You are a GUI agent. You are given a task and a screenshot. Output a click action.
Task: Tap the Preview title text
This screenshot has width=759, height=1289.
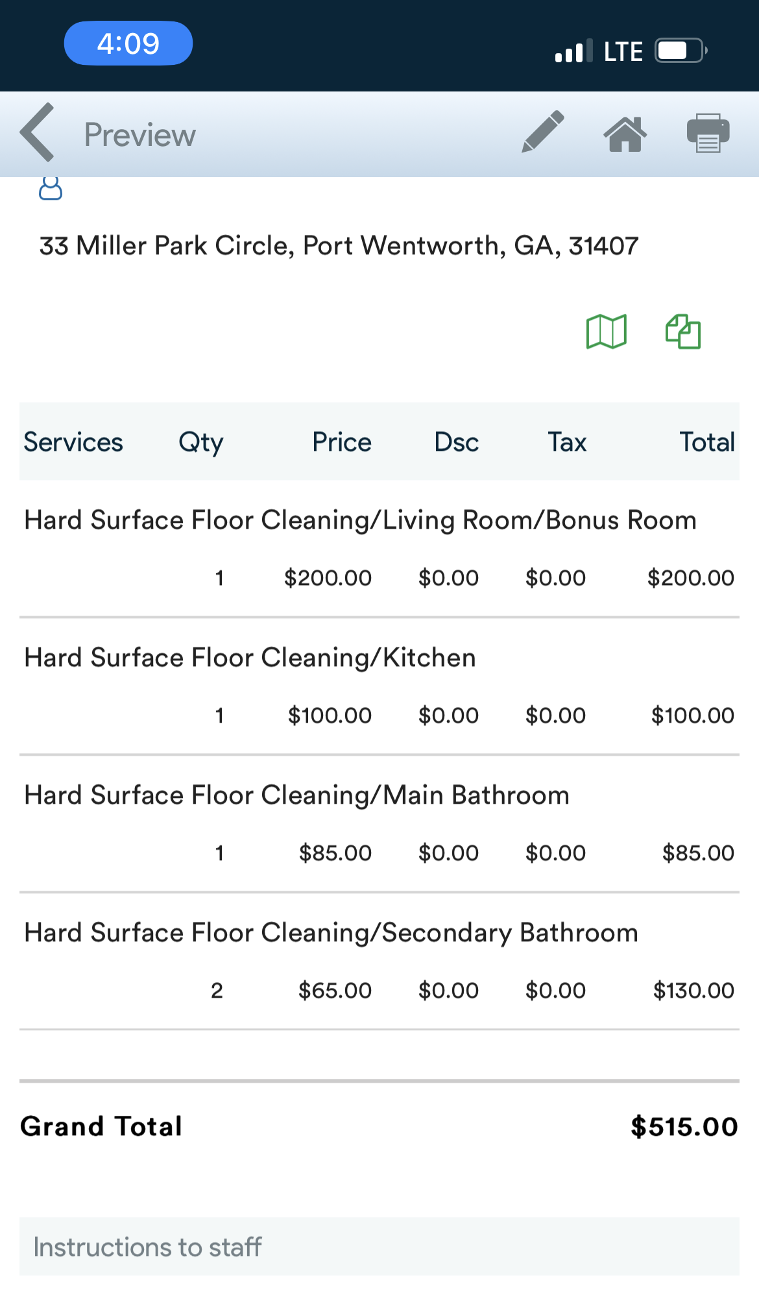140,135
